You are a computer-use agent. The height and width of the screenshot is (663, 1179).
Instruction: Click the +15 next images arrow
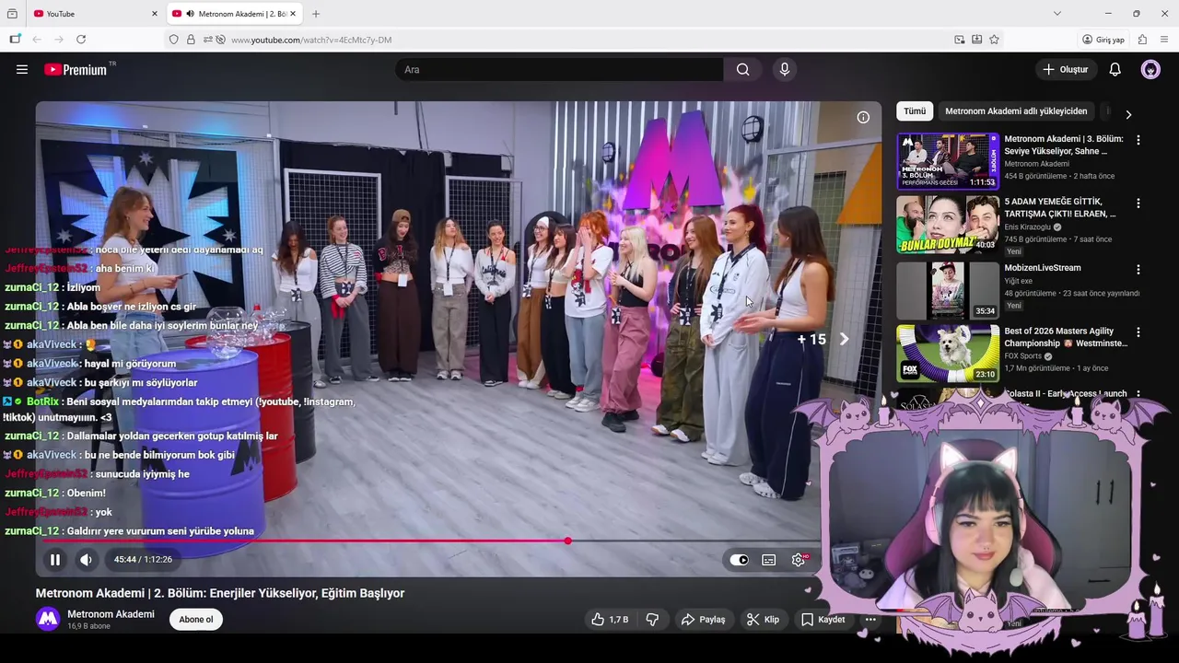click(x=844, y=339)
